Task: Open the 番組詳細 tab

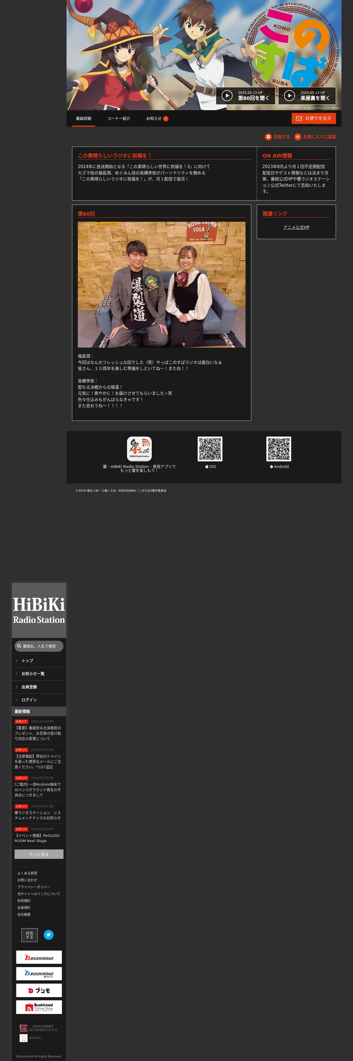Action: pos(83,119)
